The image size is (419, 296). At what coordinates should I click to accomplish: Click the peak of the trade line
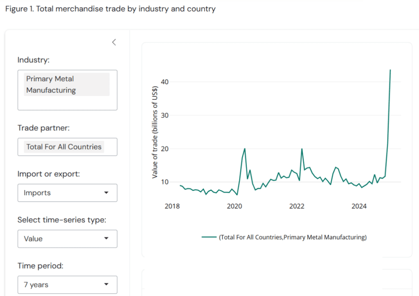[x=390, y=70]
